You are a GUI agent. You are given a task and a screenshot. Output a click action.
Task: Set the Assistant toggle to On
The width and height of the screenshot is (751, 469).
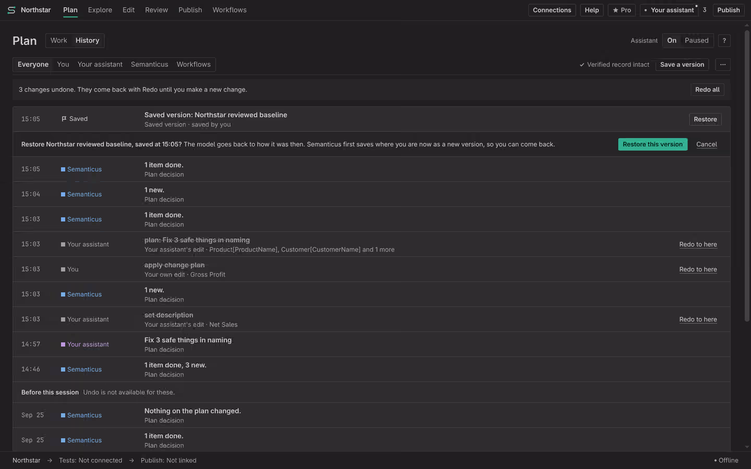pos(672,41)
